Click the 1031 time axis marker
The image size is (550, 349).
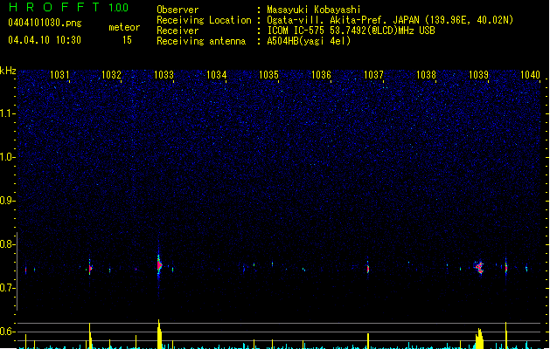[59, 75]
